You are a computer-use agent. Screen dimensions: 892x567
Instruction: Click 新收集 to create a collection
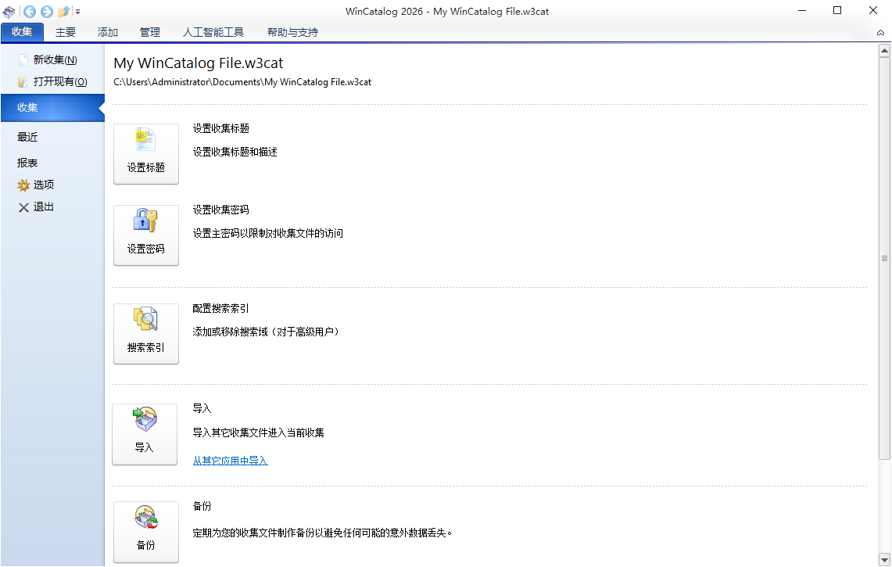(52, 59)
